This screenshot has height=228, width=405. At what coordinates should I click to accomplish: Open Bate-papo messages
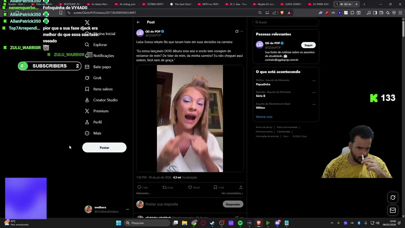click(98, 67)
